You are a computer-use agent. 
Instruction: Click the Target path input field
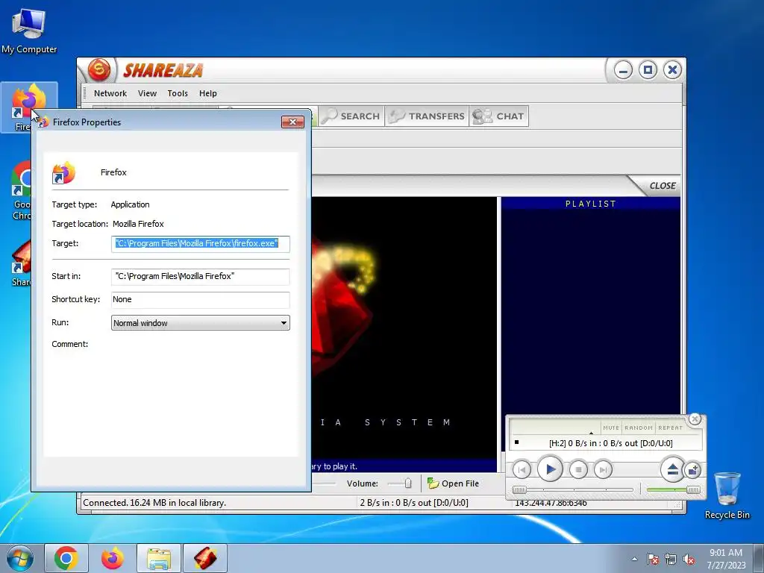coord(200,244)
